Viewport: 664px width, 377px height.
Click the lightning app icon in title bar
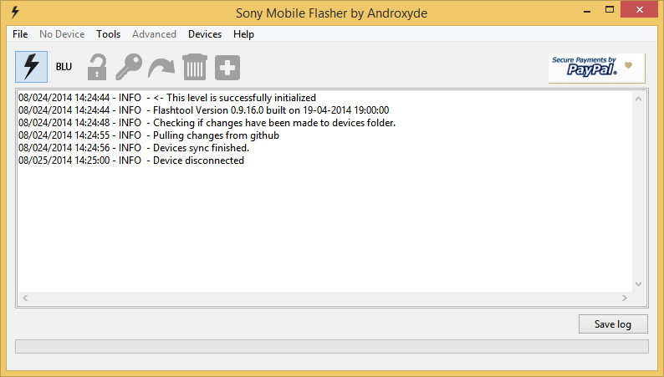point(15,13)
